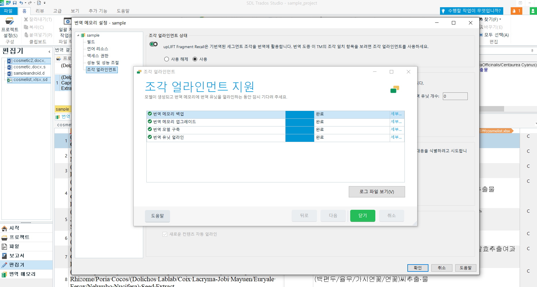Screen dimensions: 537x287
Task: Open the Translation Memories (번역 메모리) view
Action: pyautogui.click(x=26, y=274)
